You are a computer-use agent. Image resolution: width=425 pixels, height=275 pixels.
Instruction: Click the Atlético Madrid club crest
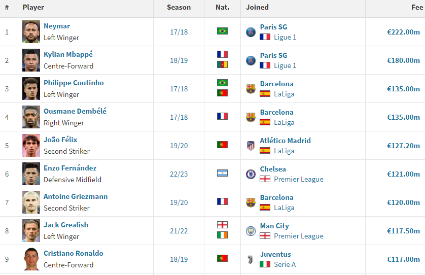[251, 146]
